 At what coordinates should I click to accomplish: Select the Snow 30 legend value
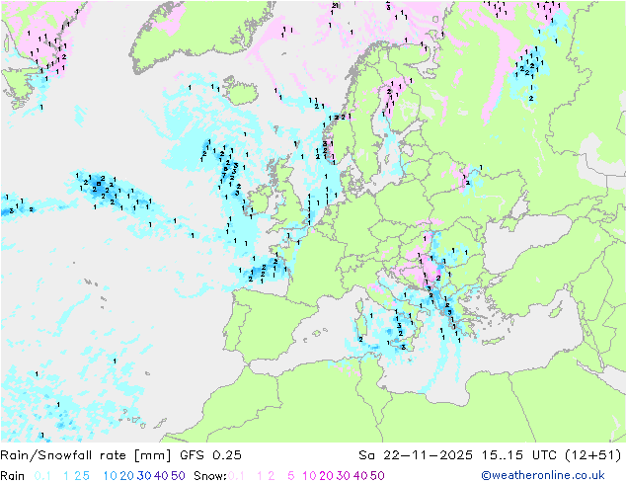pyautogui.click(x=344, y=476)
